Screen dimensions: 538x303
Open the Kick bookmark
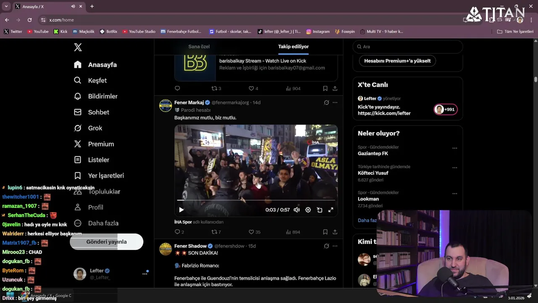(x=61, y=32)
